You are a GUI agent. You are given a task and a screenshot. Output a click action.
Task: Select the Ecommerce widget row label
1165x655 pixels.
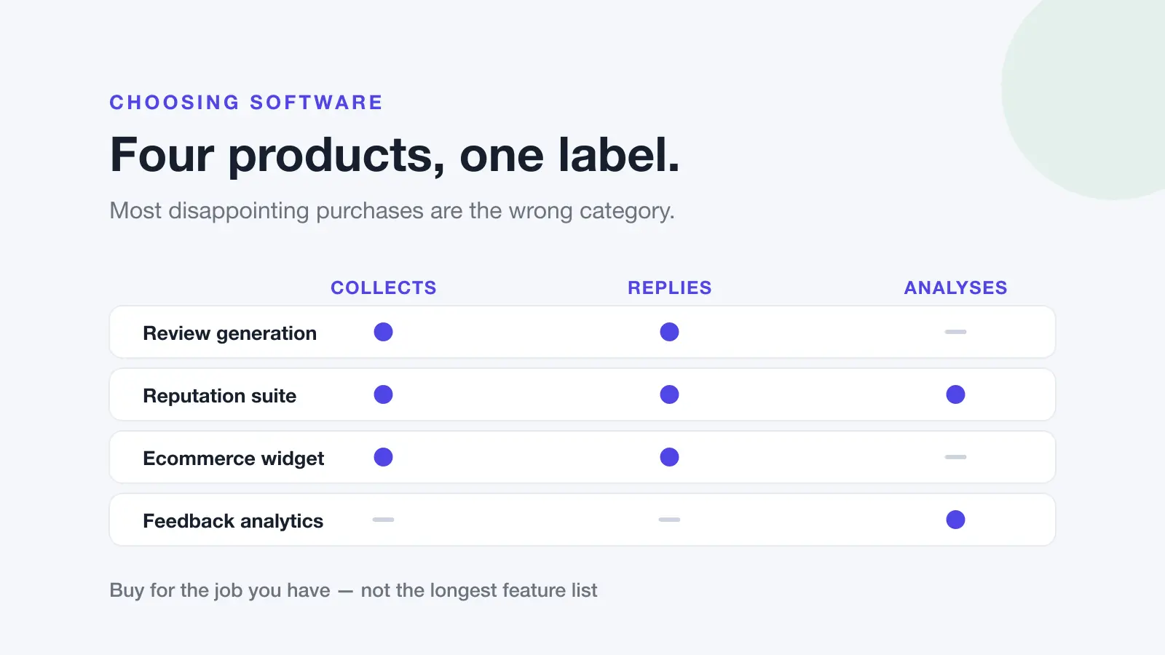click(x=233, y=458)
